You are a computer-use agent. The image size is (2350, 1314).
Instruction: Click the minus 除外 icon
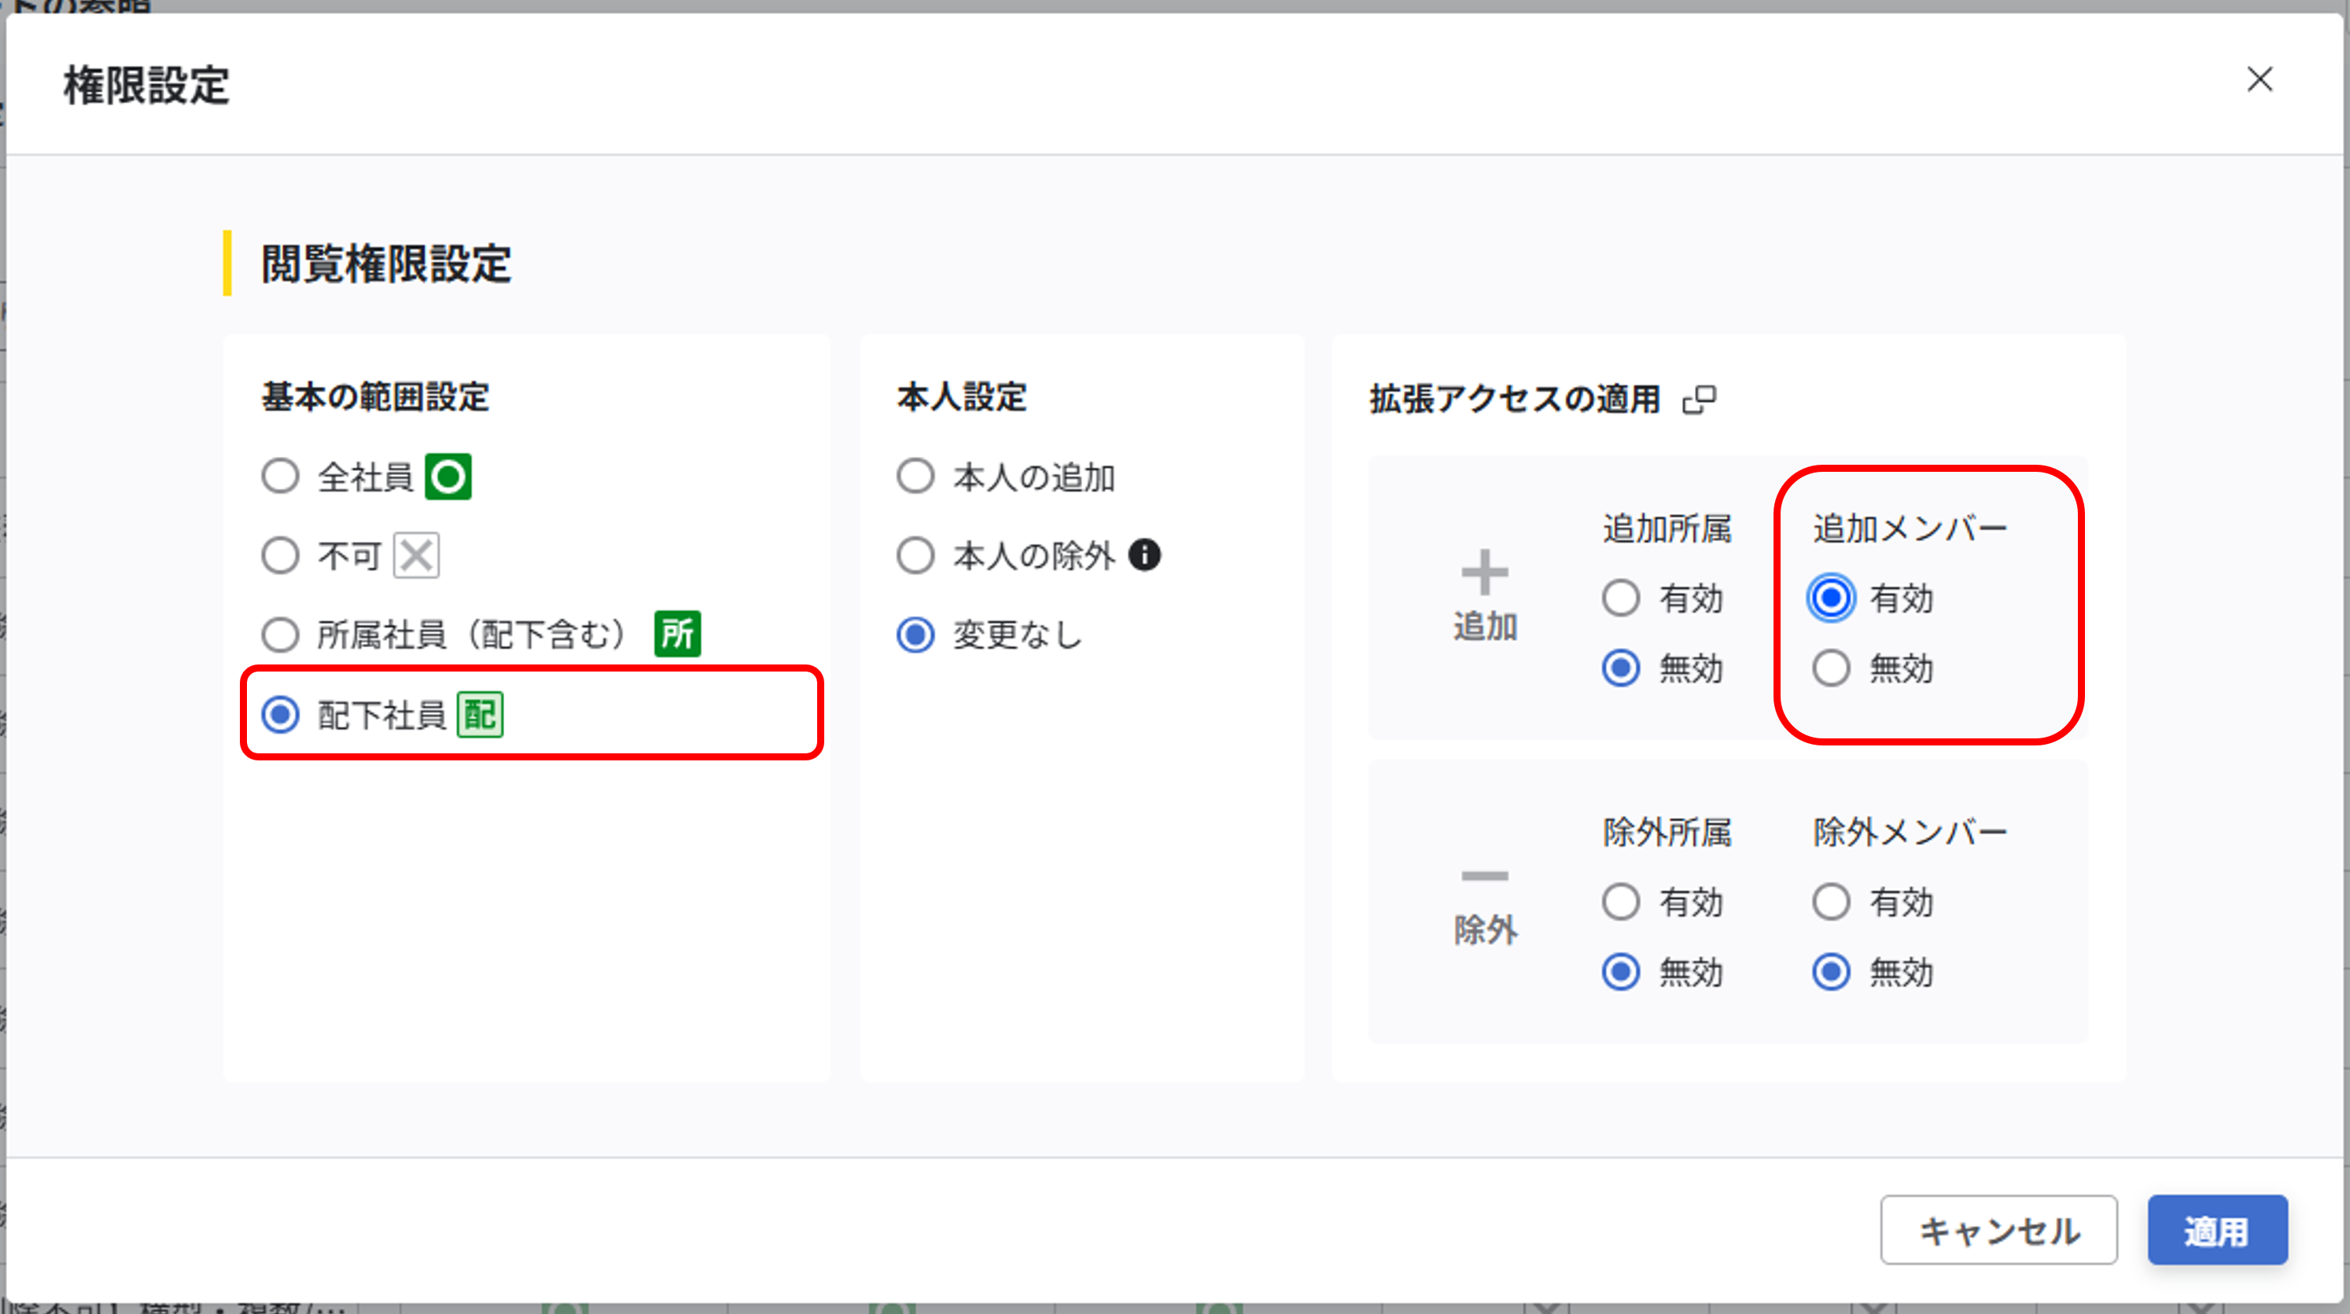coord(1485,876)
